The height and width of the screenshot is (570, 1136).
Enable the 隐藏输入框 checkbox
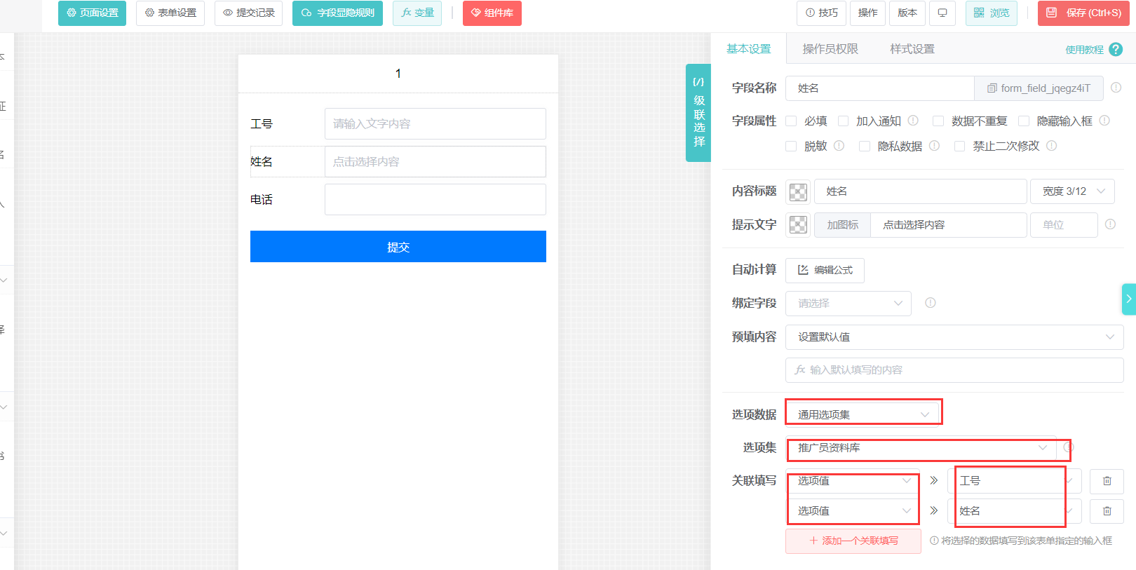[x=1024, y=121]
